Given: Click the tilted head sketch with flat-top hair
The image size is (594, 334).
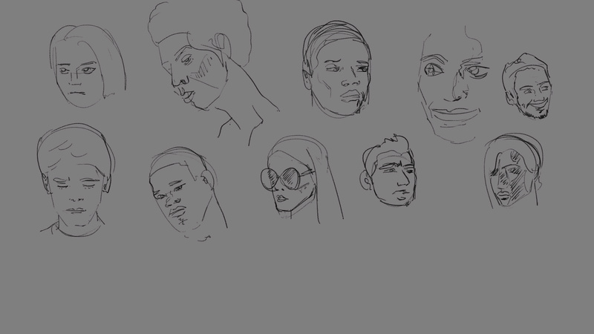Looking at the screenshot, I should pyautogui.click(x=189, y=194).
